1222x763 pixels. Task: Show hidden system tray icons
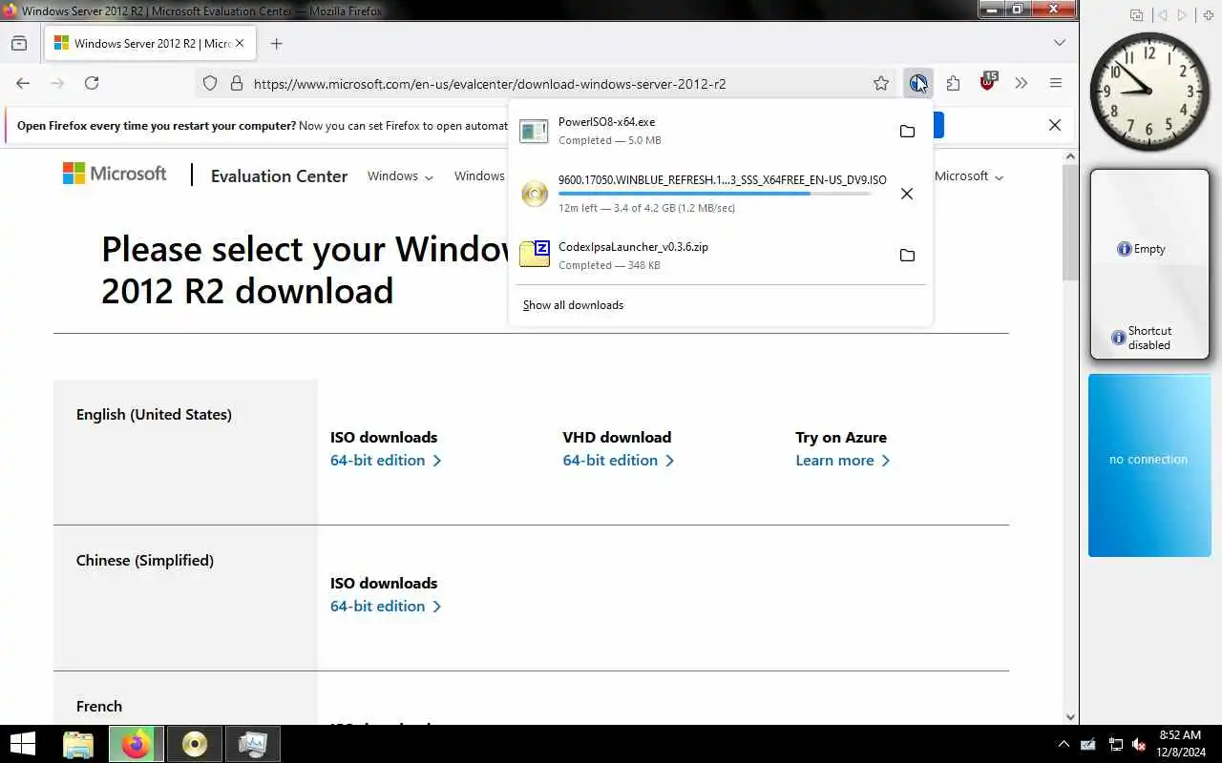(1064, 744)
